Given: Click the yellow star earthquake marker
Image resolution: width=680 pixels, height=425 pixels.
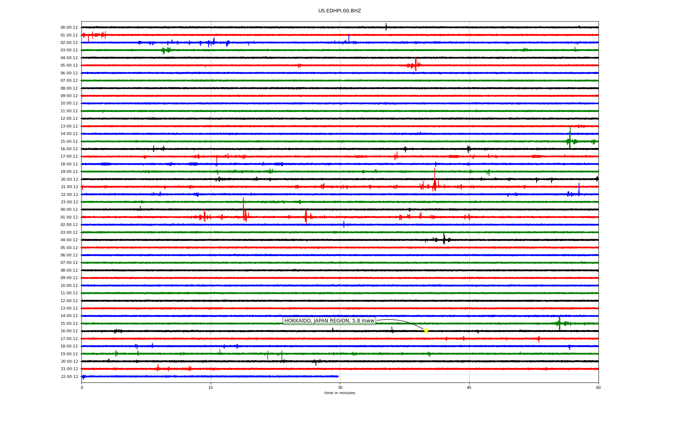Looking at the screenshot, I should pyautogui.click(x=426, y=331).
